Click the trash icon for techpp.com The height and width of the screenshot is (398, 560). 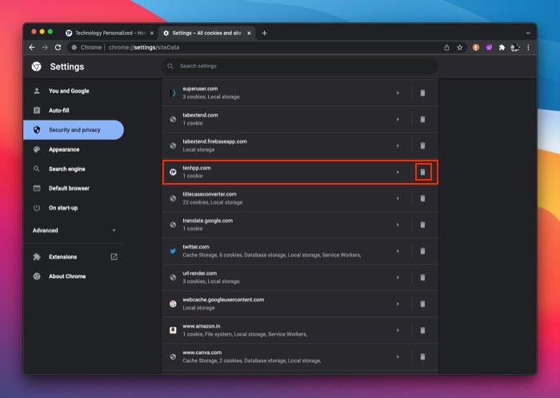pyautogui.click(x=423, y=173)
